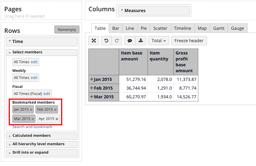Toggle the Nonempty rows button

(x=67, y=29)
